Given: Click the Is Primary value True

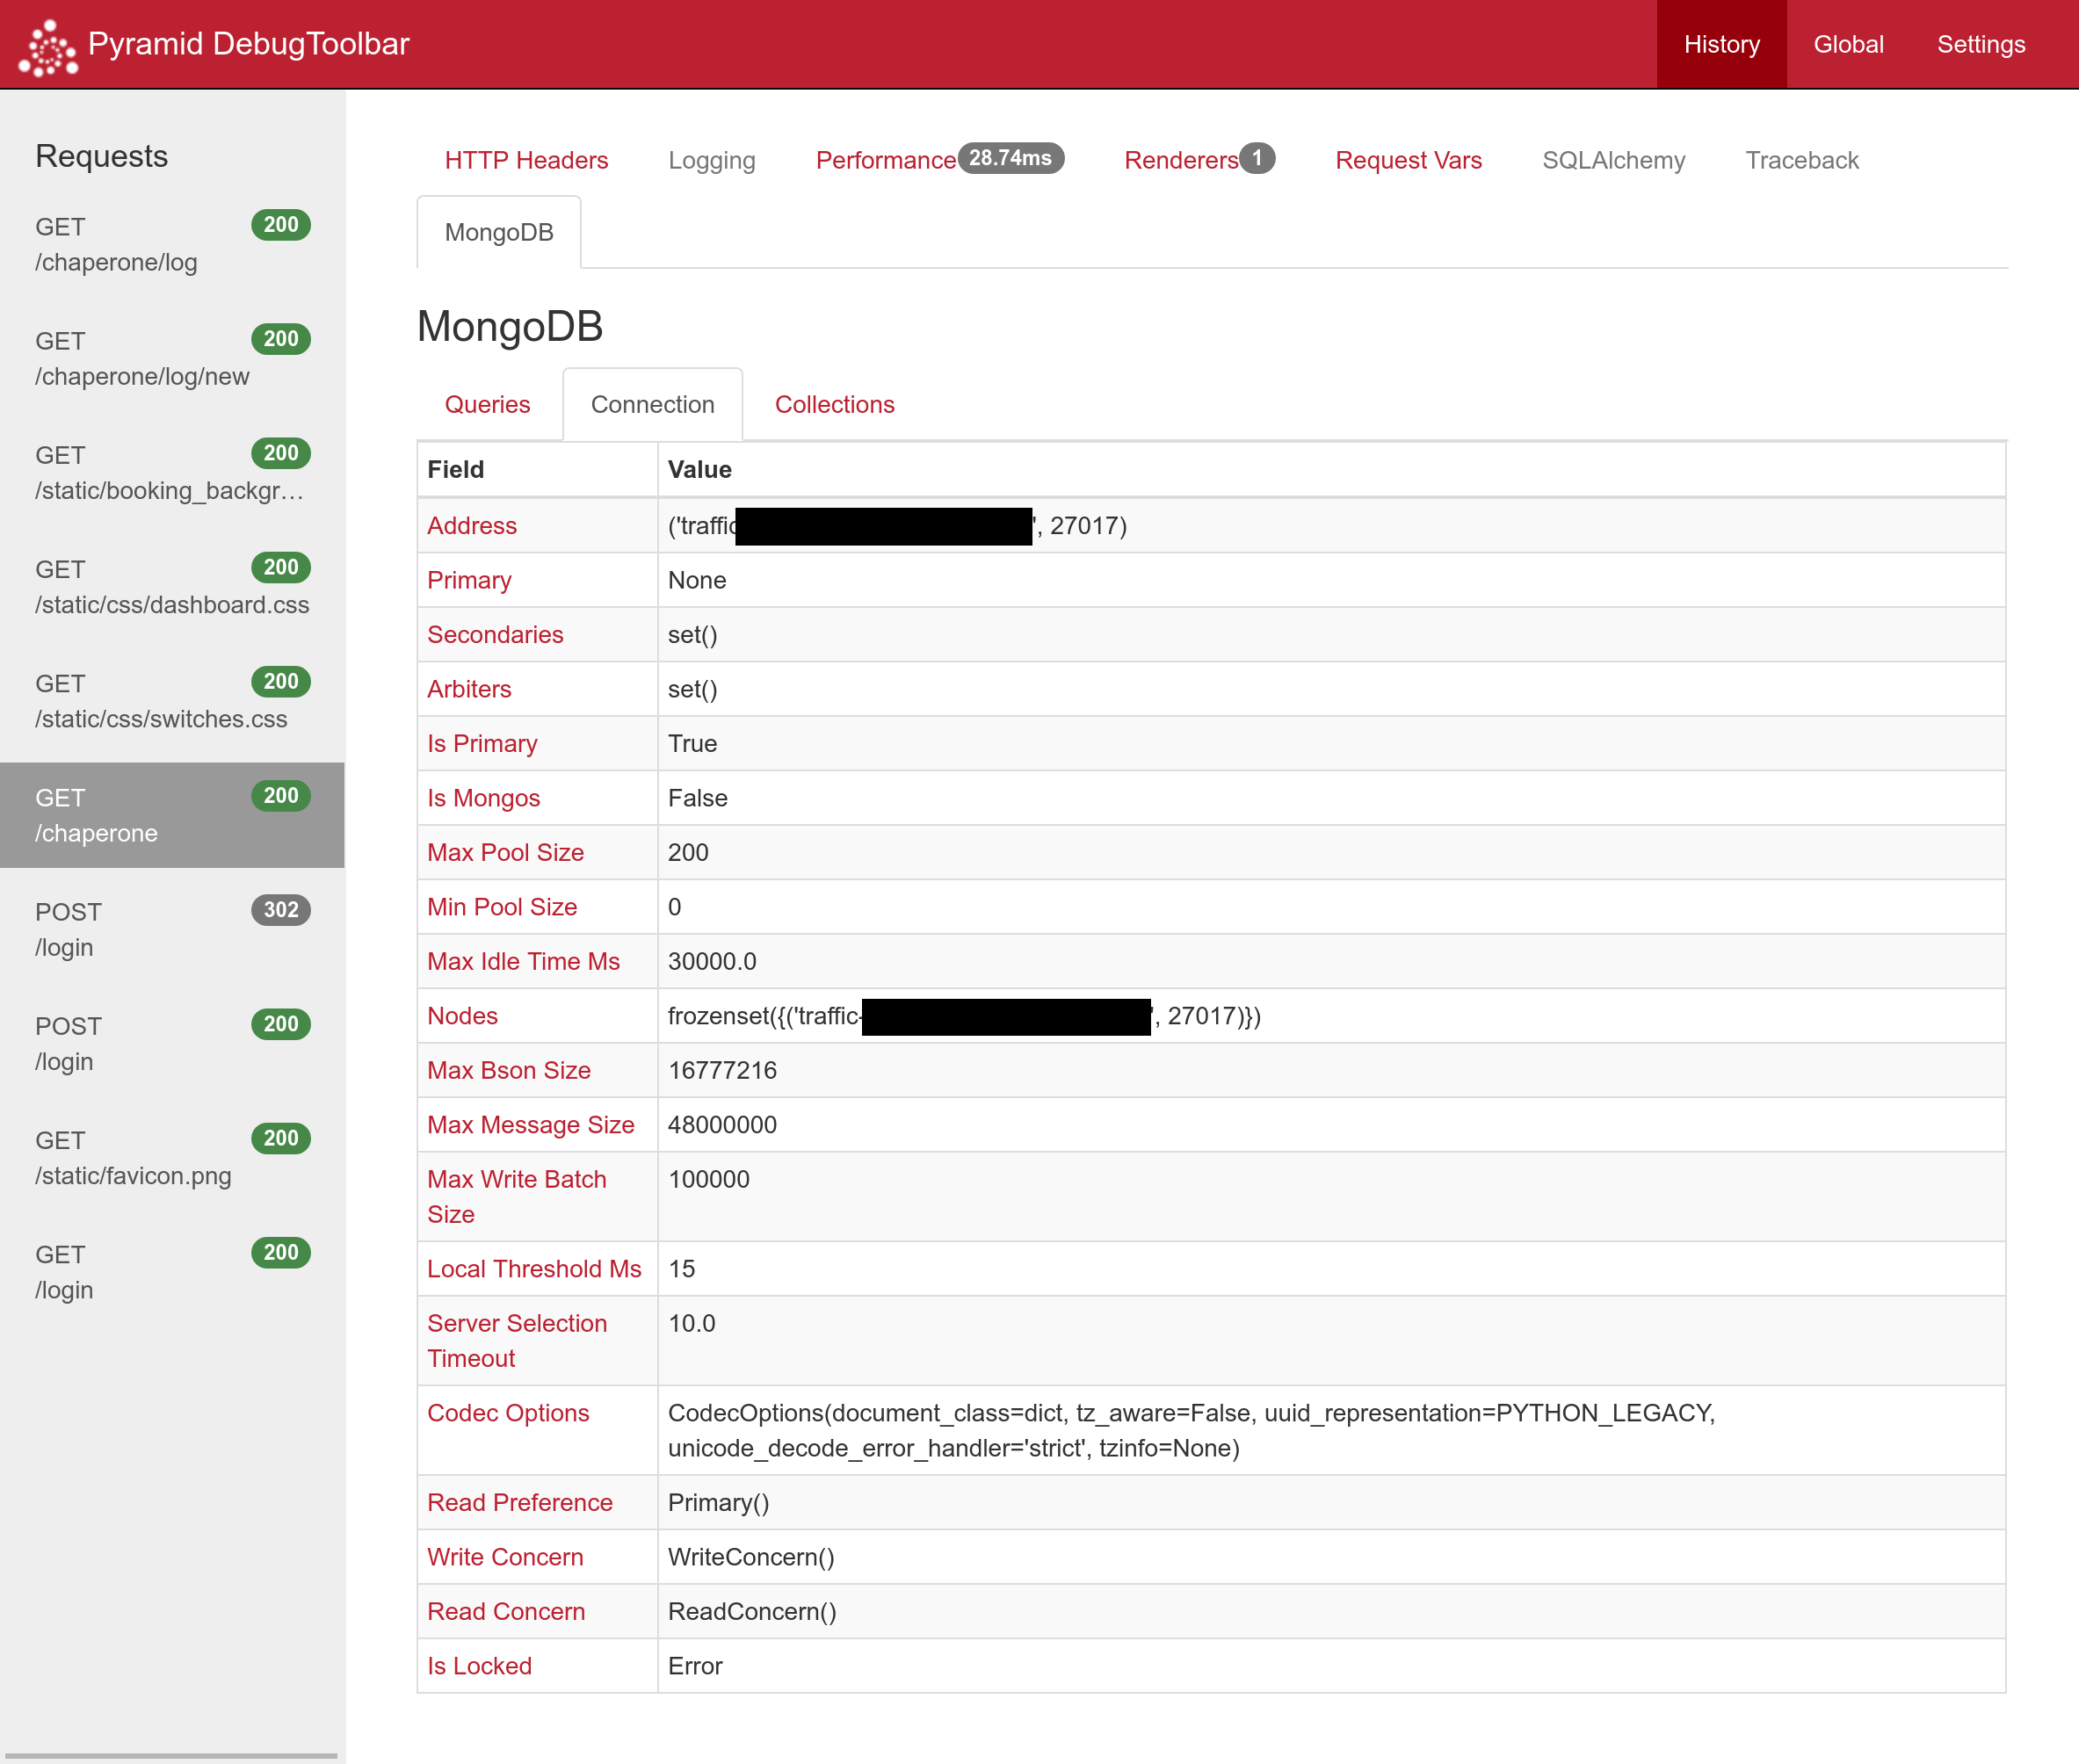Looking at the screenshot, I should [x=692, y=744].
